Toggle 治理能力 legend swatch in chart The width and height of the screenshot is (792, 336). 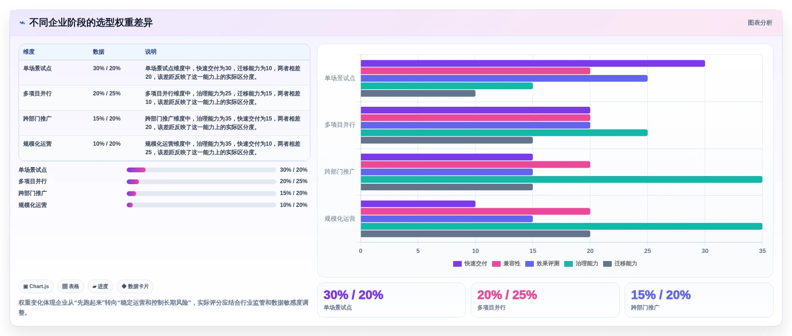point(568,264)
